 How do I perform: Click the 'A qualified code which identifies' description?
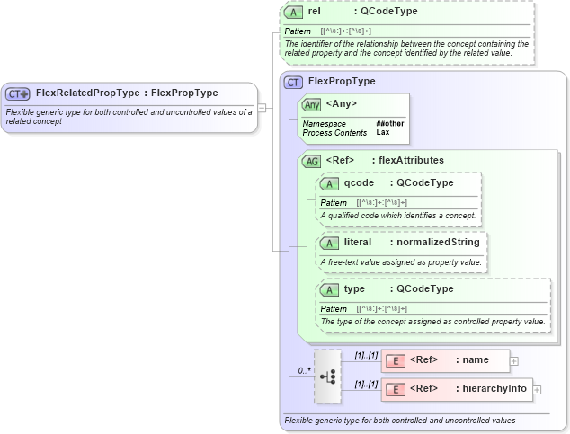tap(398, 216)
